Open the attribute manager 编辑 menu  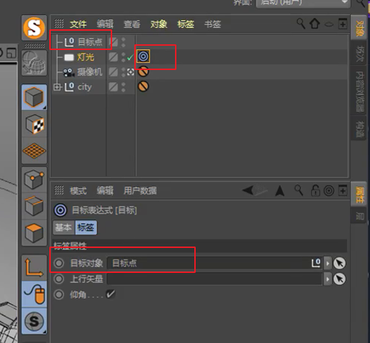(x=105, y=191)
